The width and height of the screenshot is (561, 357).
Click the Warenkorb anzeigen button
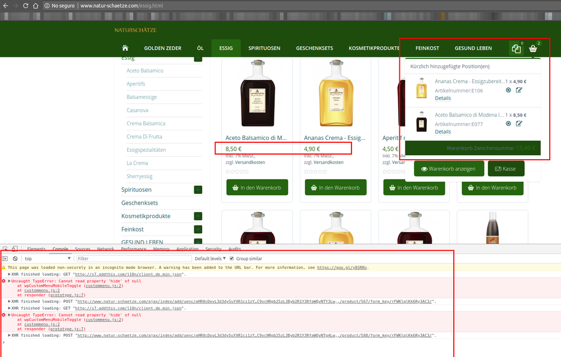click(449, 168)
